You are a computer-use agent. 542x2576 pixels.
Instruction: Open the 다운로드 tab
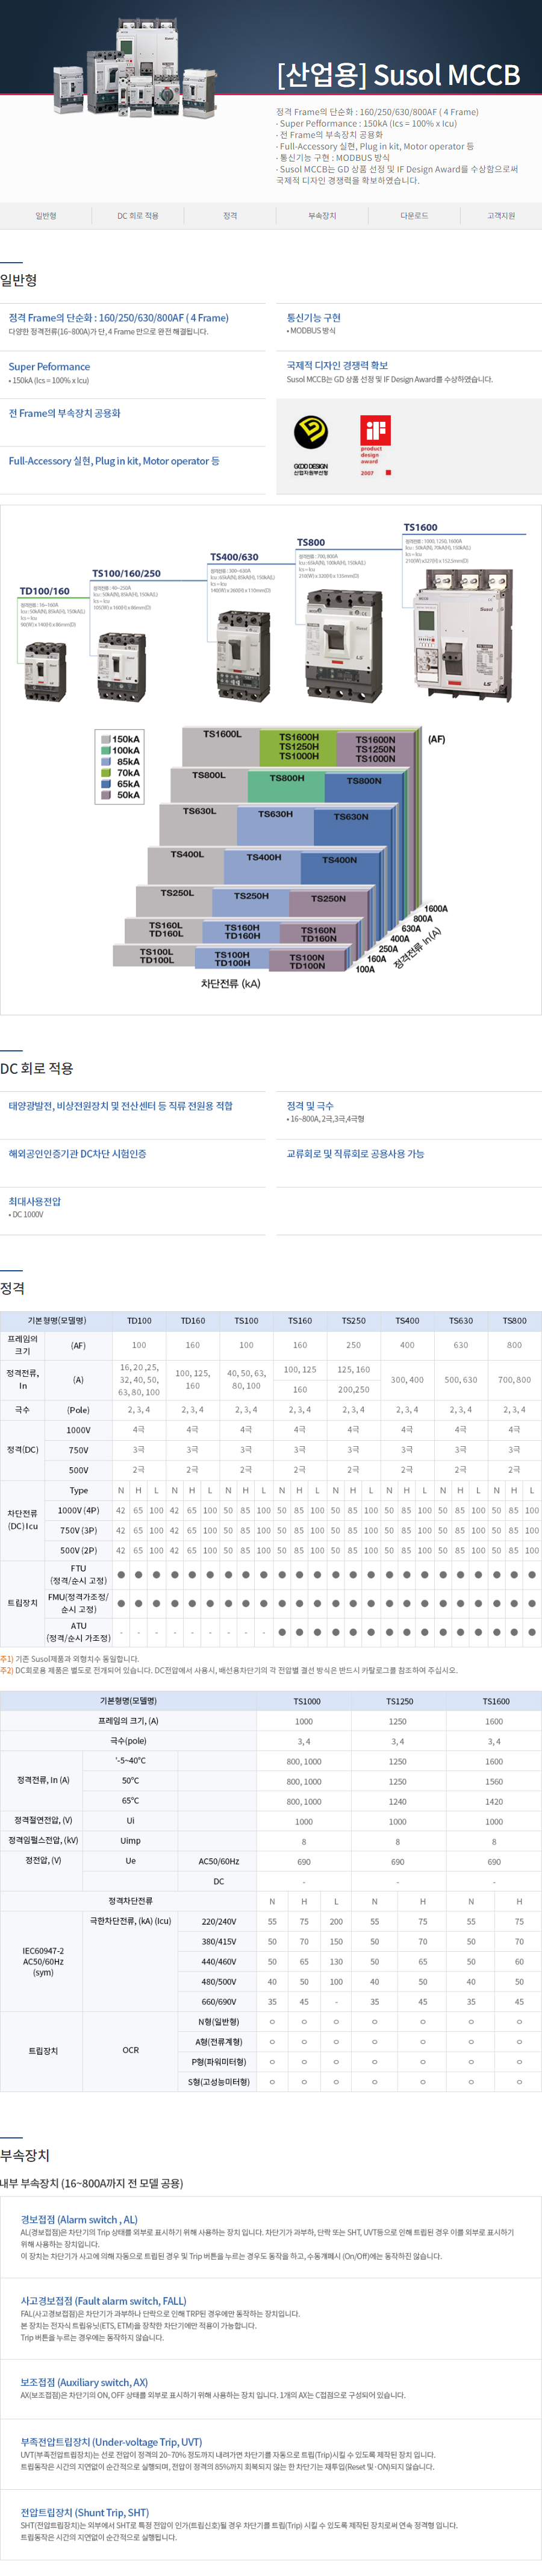pos(414,216)
